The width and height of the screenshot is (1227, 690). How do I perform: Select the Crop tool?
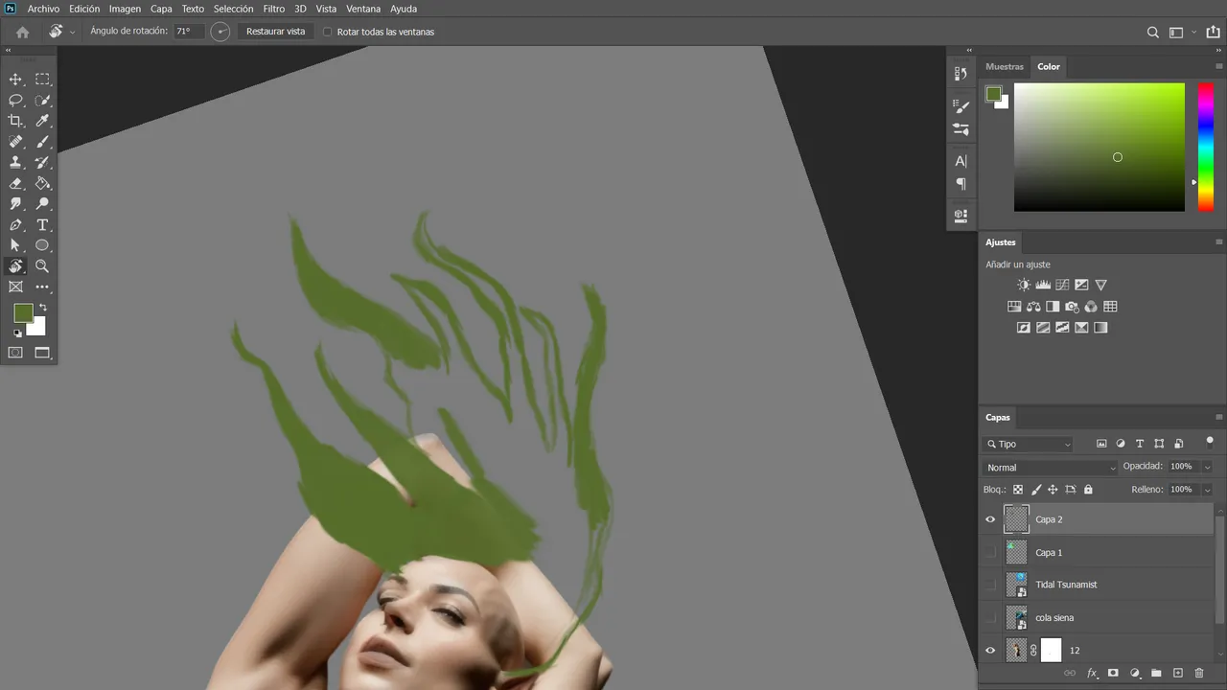(15, 121)
